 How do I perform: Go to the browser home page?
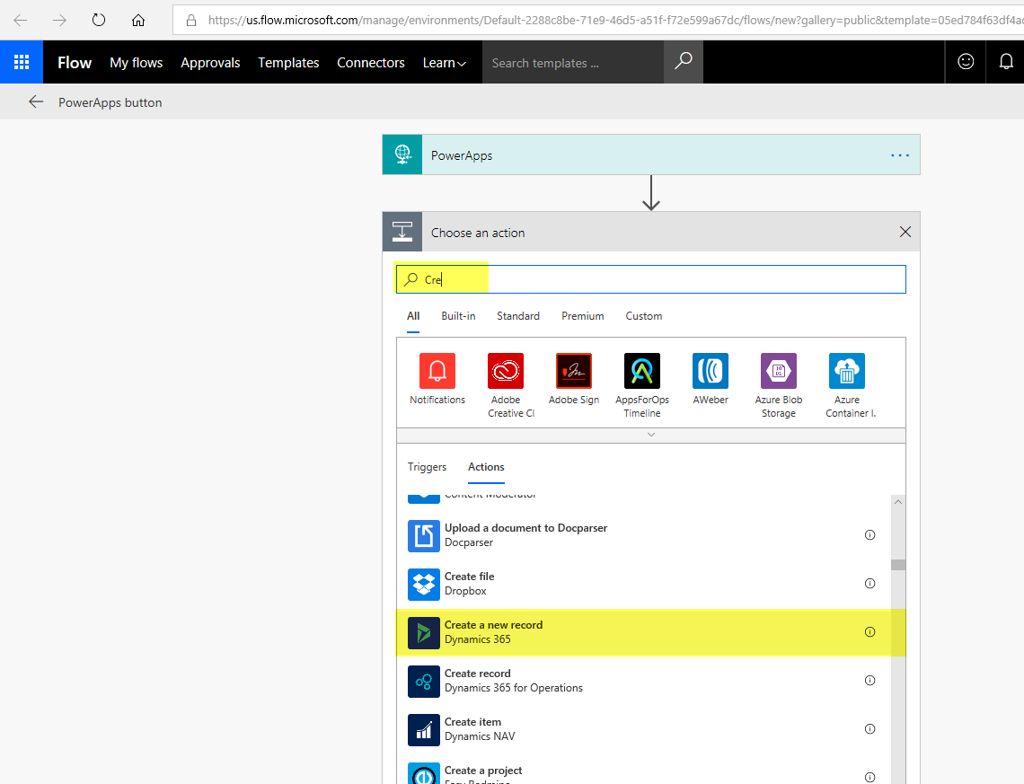coord(137,21)
